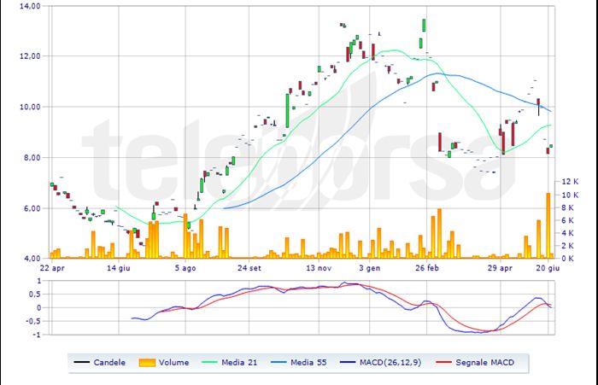Click the Segnale MACD legend entry
The width and height of the screenshot is (598, 385).
[474, 363]
